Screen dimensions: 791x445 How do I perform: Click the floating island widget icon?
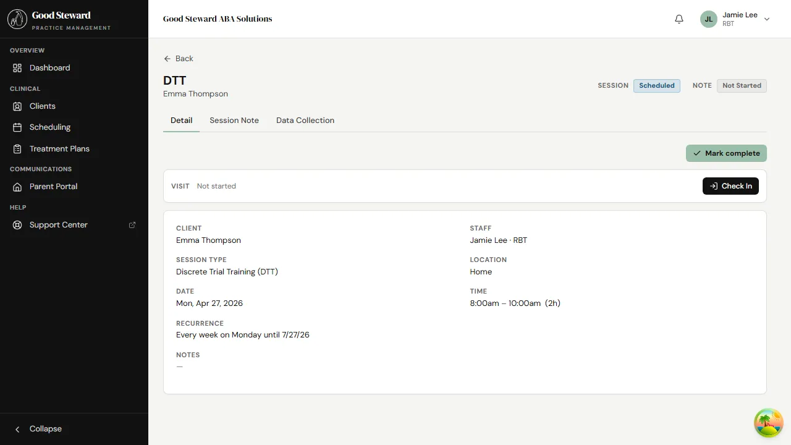point(768,423)
